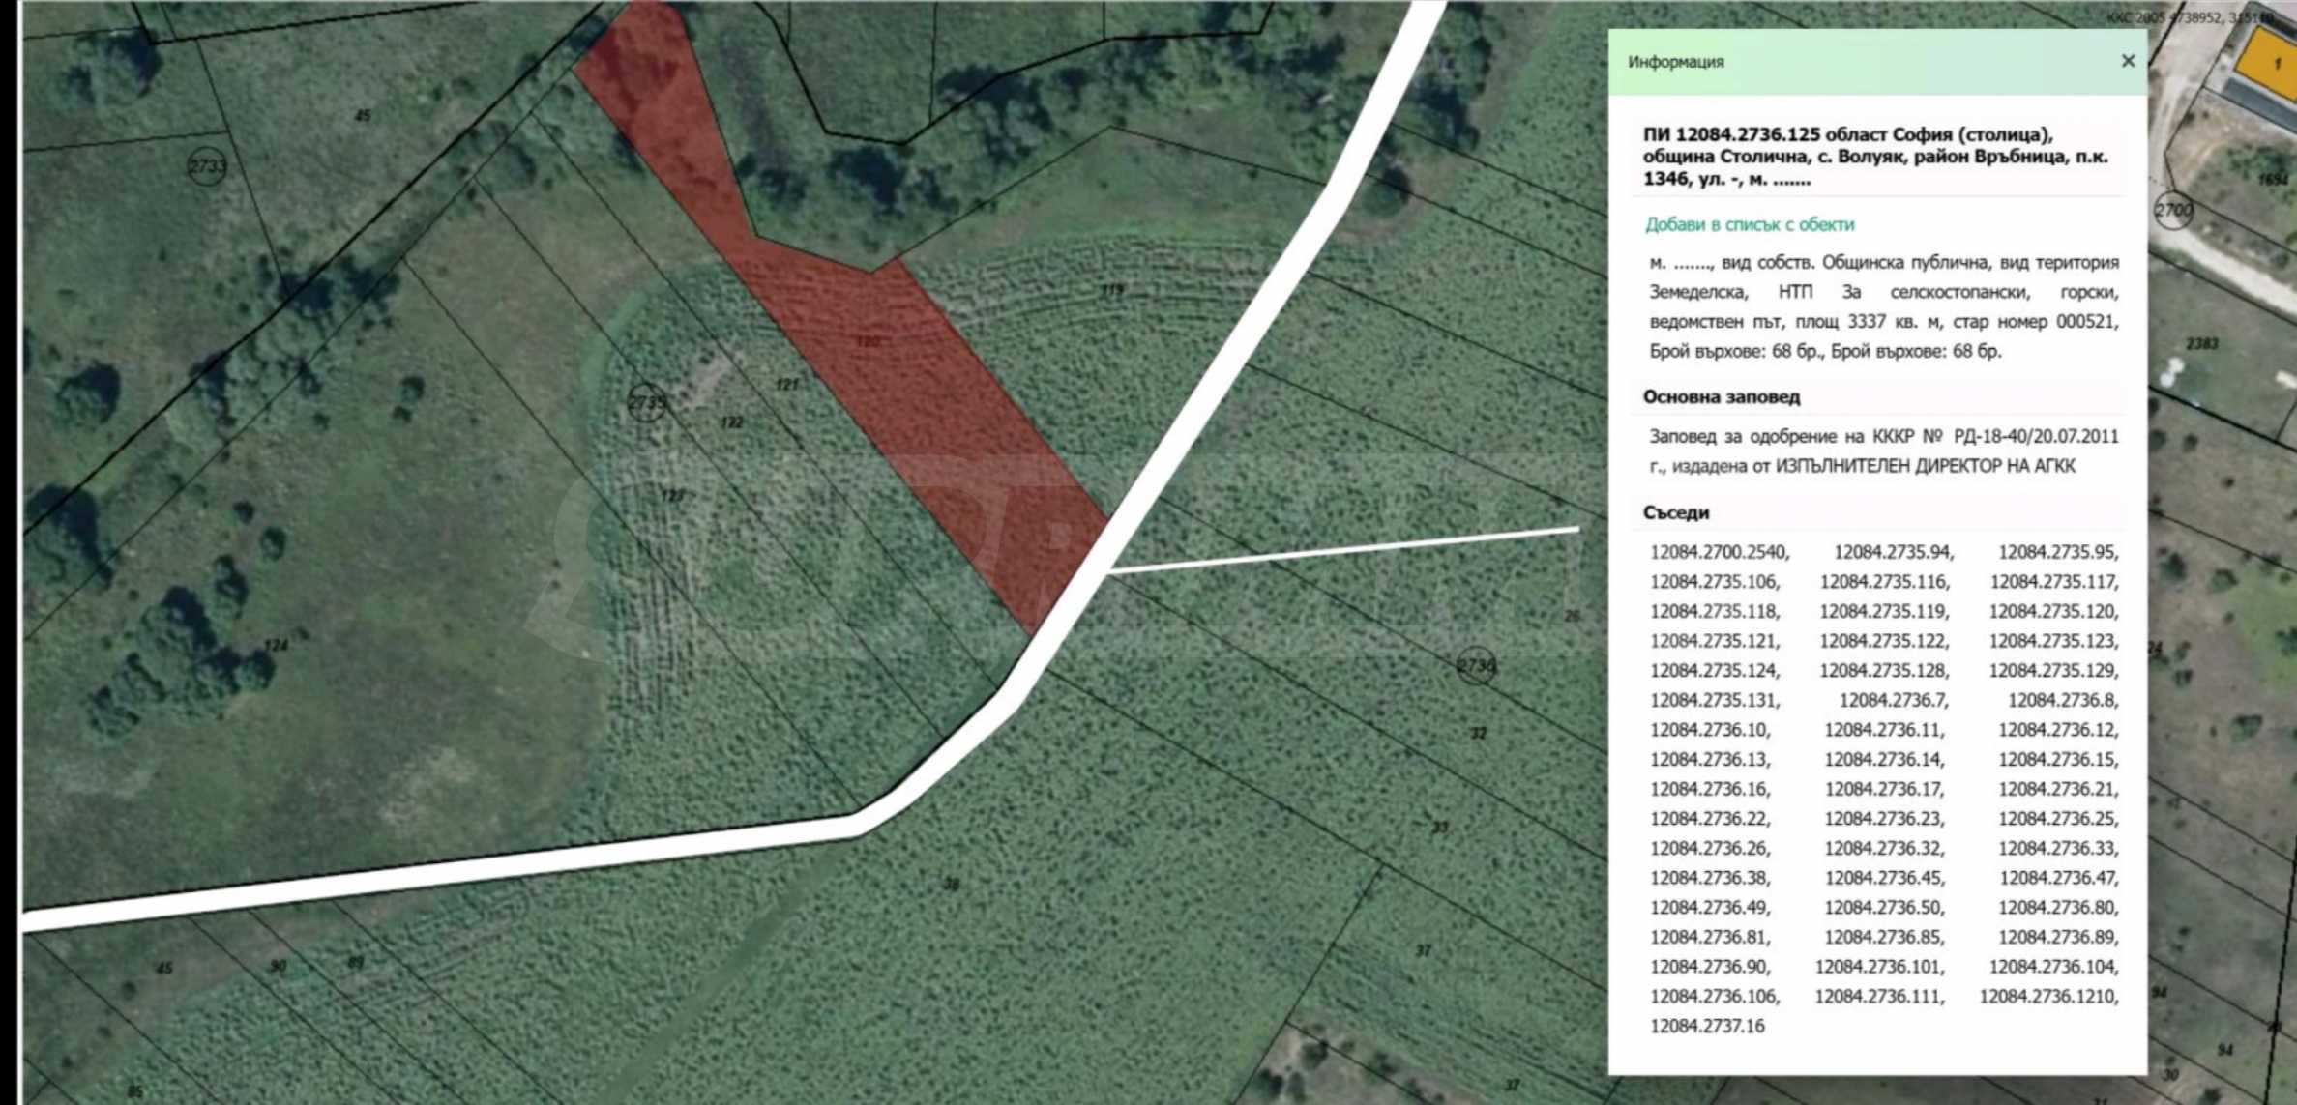Select neighbor 12084.2736.8
This screenshot has height=1105, width=2297.
click(2063, 700)
